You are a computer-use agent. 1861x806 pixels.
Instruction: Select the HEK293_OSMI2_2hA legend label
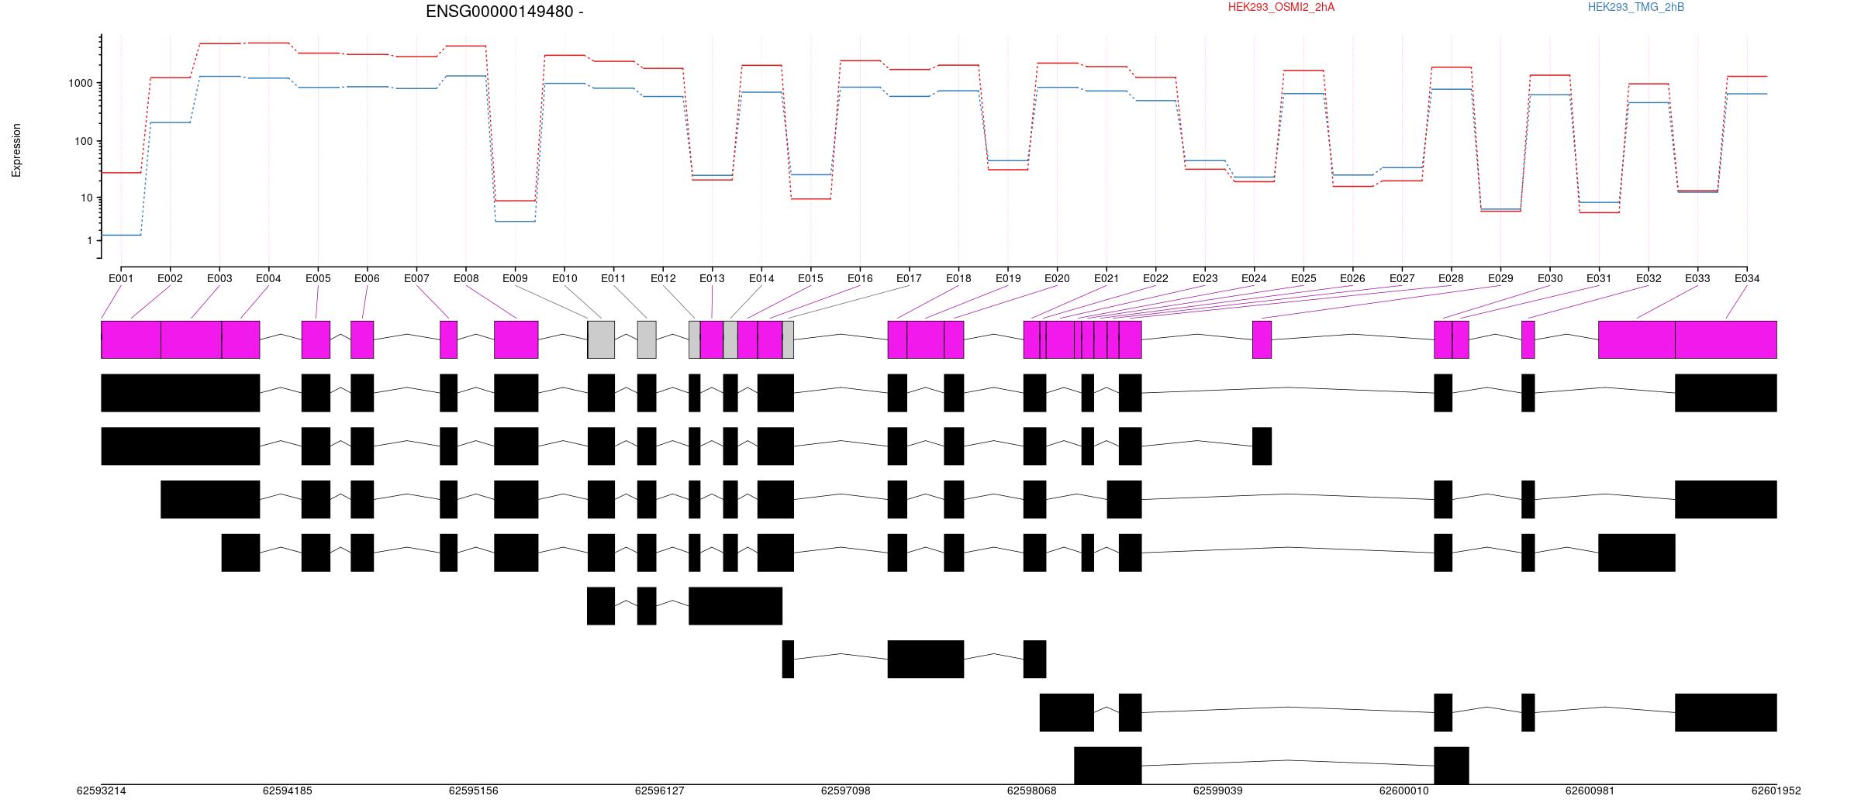tap(1281, 7)
